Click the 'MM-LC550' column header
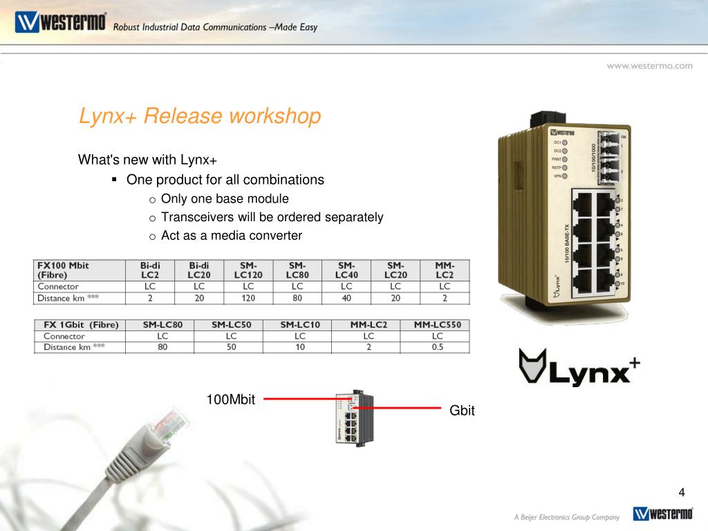 click(438, 325)
